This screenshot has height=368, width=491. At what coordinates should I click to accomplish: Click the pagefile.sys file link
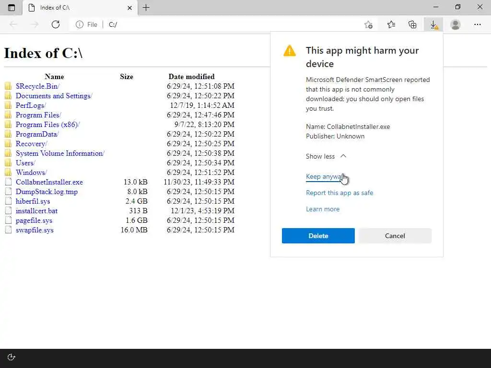tap(34, 220)
